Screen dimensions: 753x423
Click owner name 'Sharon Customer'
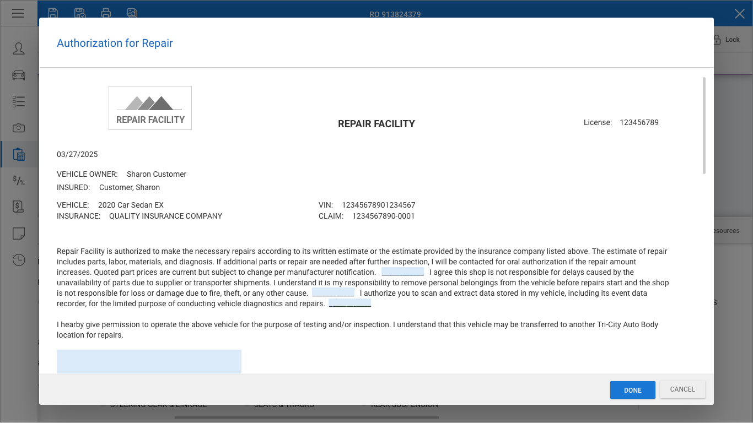click(157, 174)
